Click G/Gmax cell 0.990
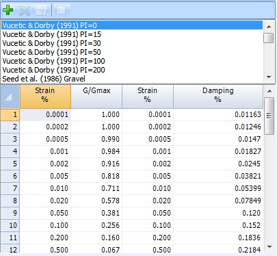The image size is (277, 256). 96,139
